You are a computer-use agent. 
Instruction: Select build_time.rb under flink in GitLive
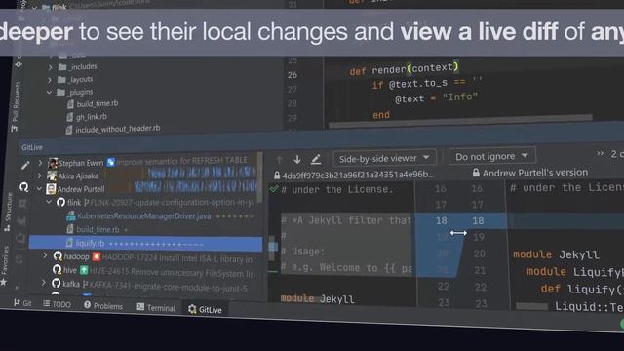(x=97, y=230)
